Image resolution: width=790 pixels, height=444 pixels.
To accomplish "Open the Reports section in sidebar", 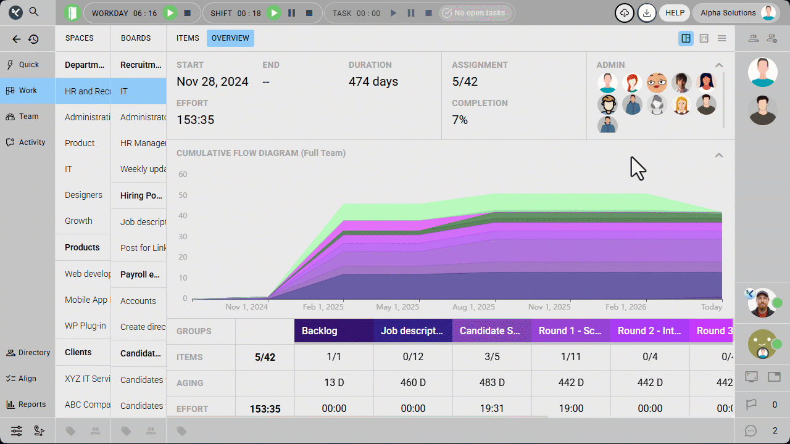I will tap(27, 405).
